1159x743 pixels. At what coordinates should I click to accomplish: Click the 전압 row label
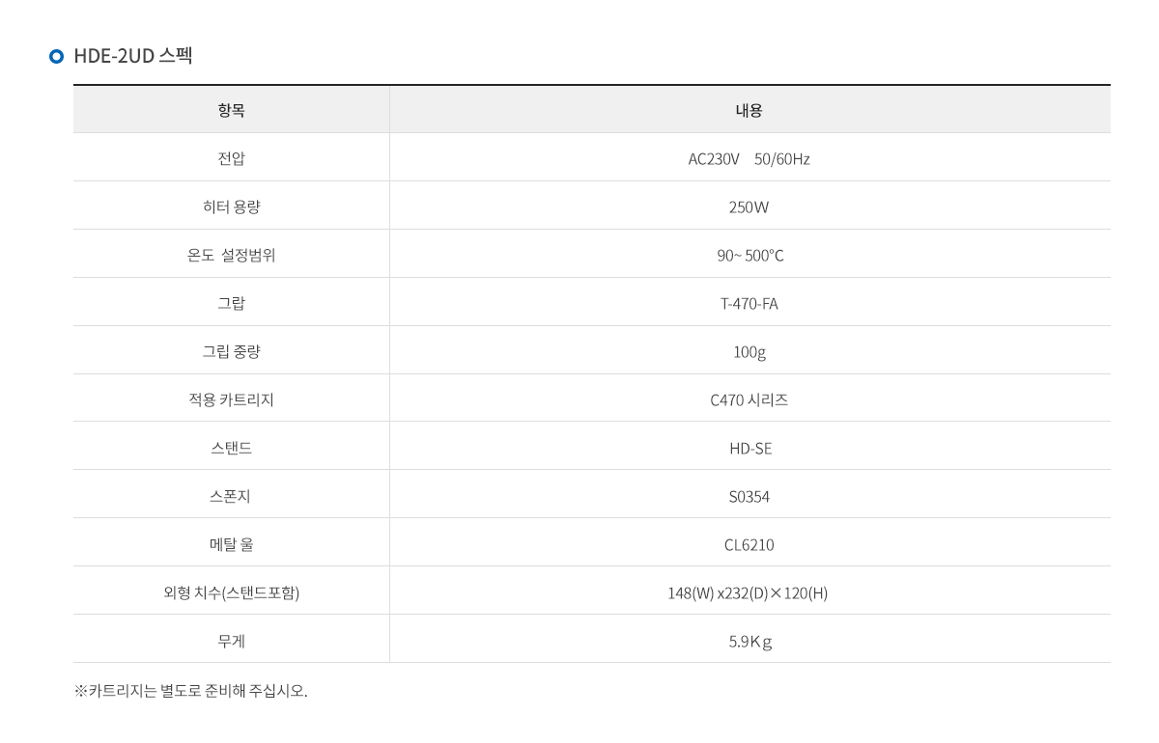[232, 158]
